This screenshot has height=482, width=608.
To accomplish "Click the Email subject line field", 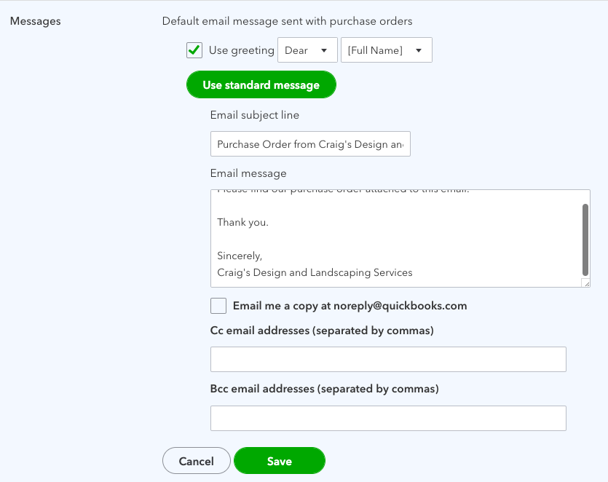I will pyautogui.click(x=310, y=144).
